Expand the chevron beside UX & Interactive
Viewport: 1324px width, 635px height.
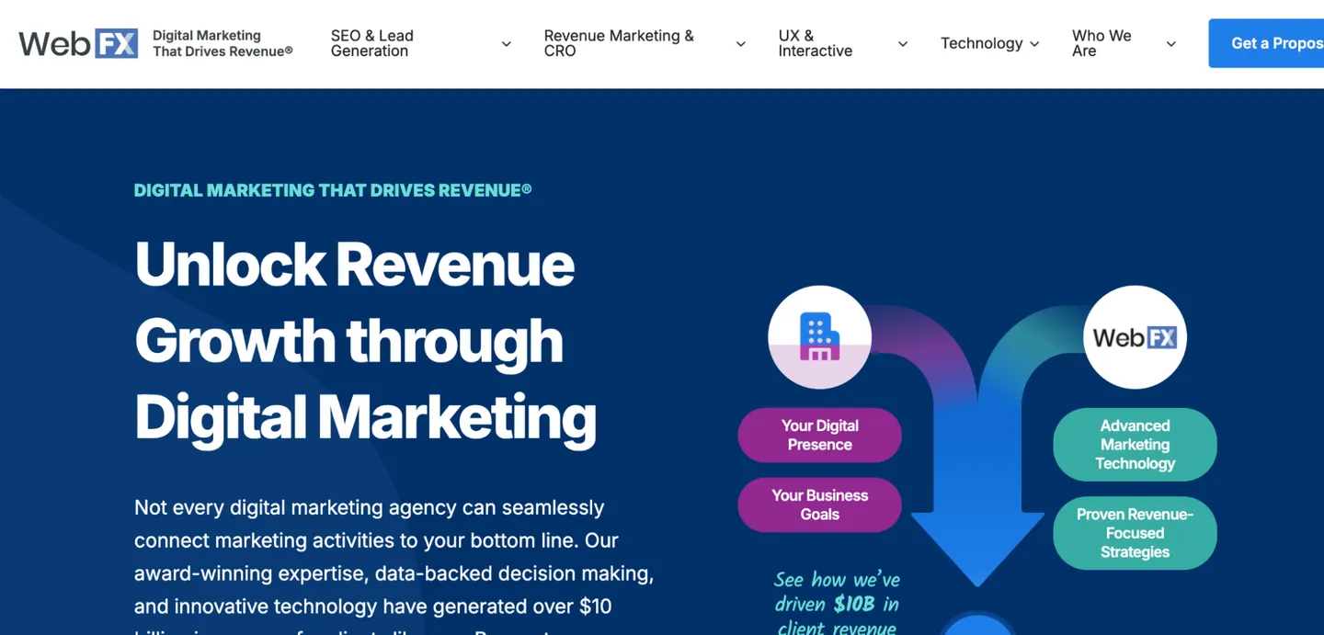[903, 44]
